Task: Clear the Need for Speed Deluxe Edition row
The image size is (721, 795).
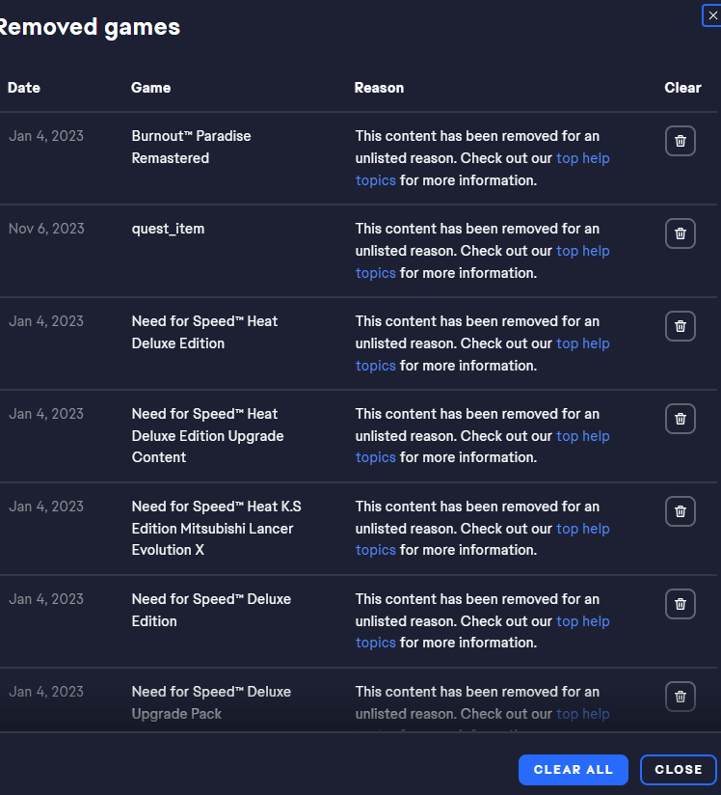Action: coord(680,604)
